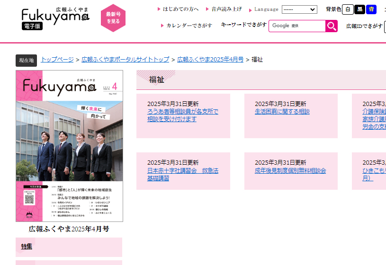Open カレンダーでさがす link
386x265 pixels.
click(x=189, y=26)
